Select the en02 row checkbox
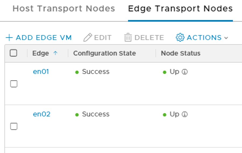The height and width of the screenshot is (153, 242). [14, 126]
